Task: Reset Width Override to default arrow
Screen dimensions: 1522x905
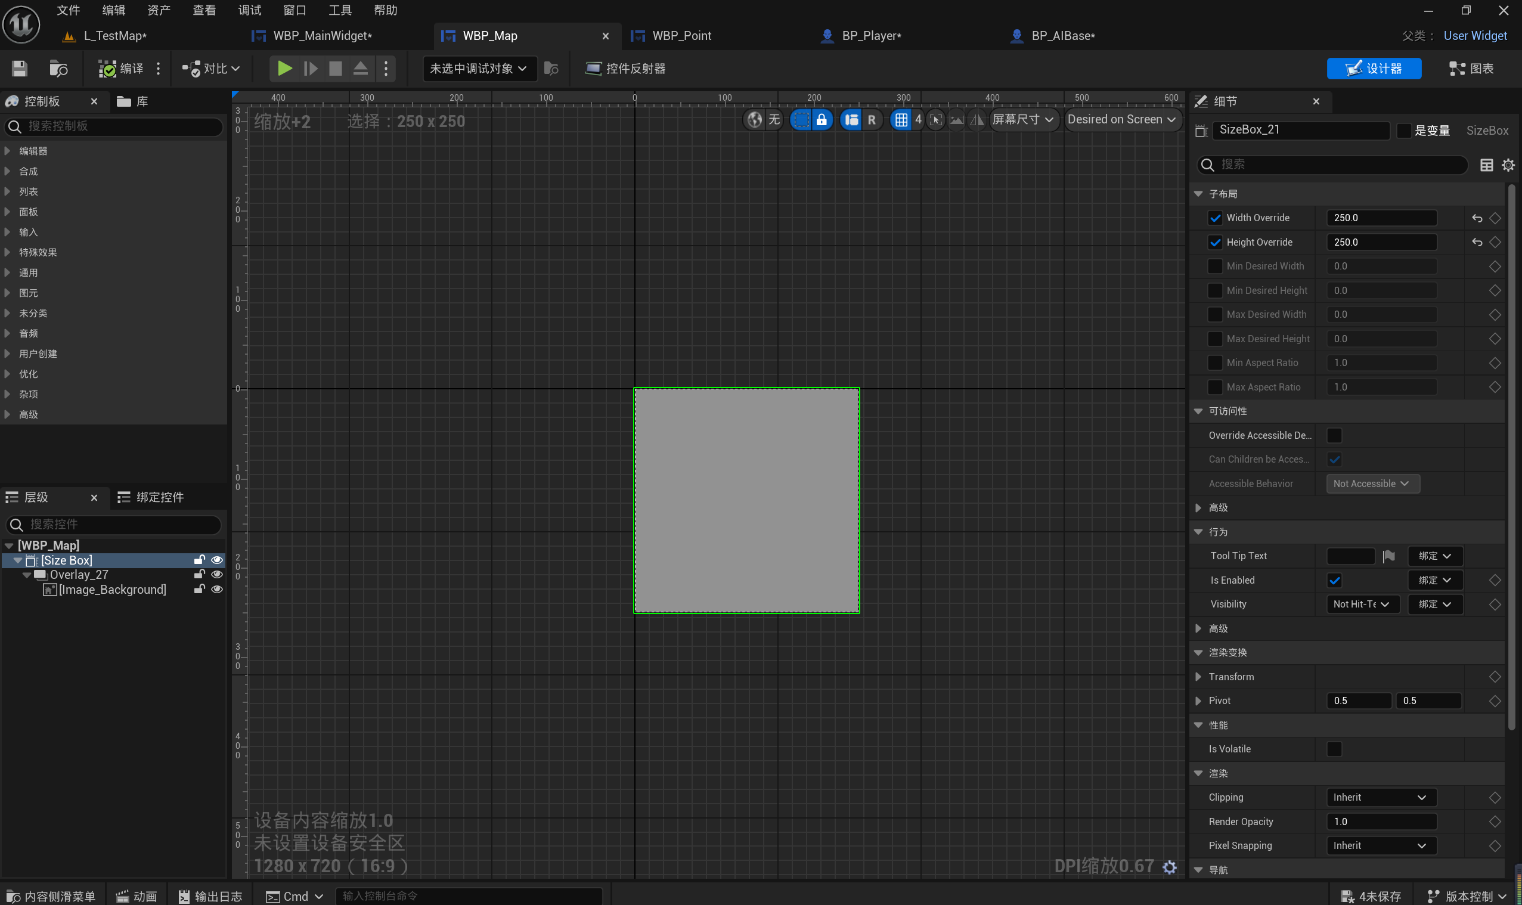Action: coord(1476,218)
